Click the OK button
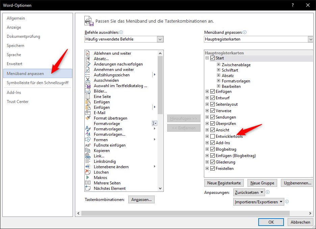The image size is (316, 229). pyautogui.click(x=271, y=222)
